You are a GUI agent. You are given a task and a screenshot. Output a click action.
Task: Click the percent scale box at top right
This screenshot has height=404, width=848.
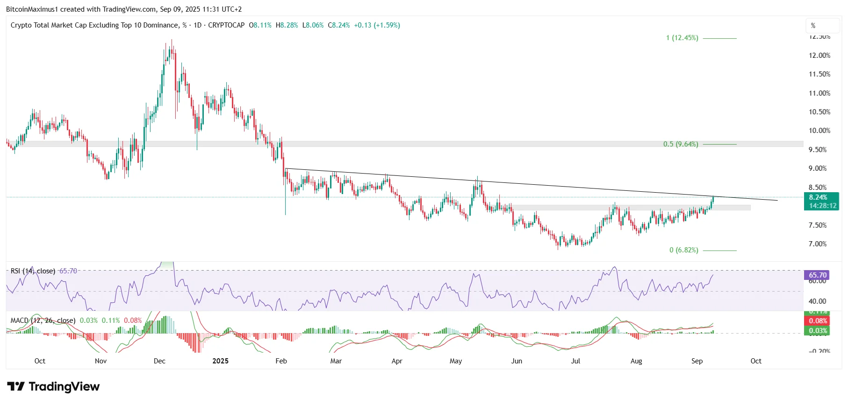point(822,26)
